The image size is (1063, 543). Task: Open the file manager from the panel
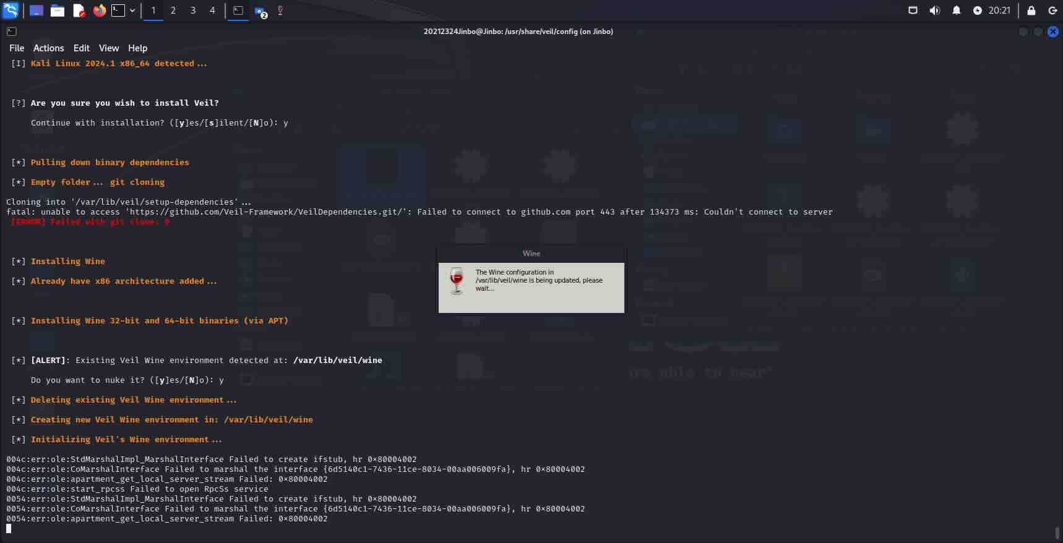point(58,11)
